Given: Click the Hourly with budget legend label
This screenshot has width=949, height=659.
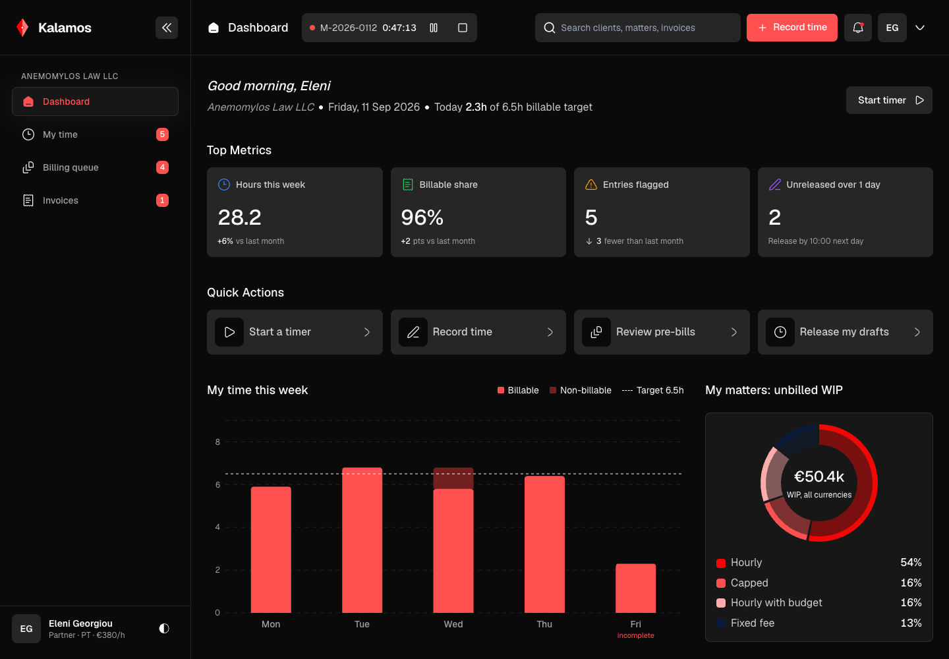Looking at the screenshot, I should point(776,603).
